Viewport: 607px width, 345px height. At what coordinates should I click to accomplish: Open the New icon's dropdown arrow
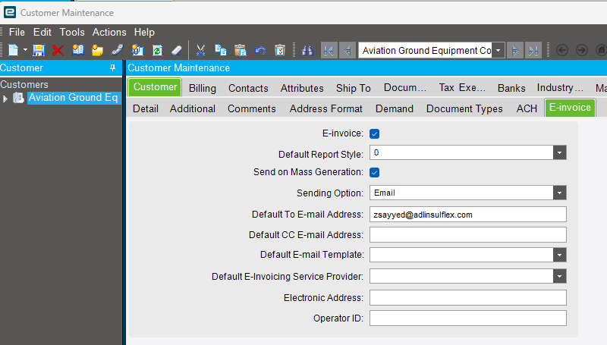click(x=25, y=50)
